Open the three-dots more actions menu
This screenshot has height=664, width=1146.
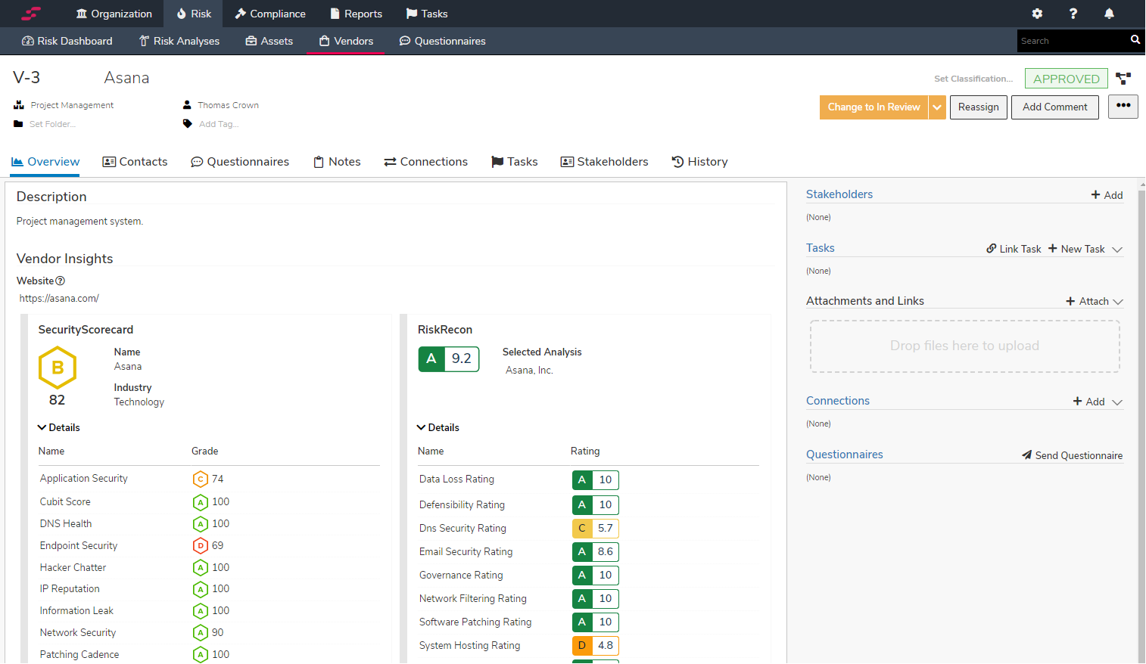click(x=1123, y=107)
